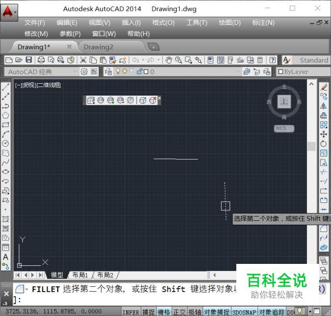
Task: Close the floating visual styles toolbar
Action: [160, 98]
